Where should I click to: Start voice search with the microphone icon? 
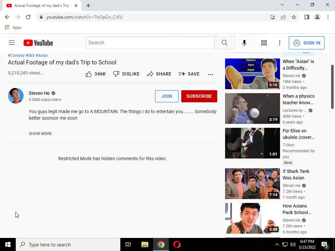(x=244, y=43)
